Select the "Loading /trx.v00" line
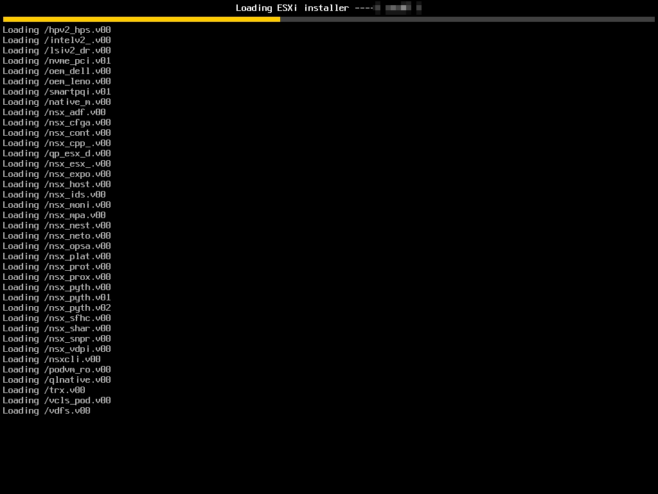 click(44, 390)
